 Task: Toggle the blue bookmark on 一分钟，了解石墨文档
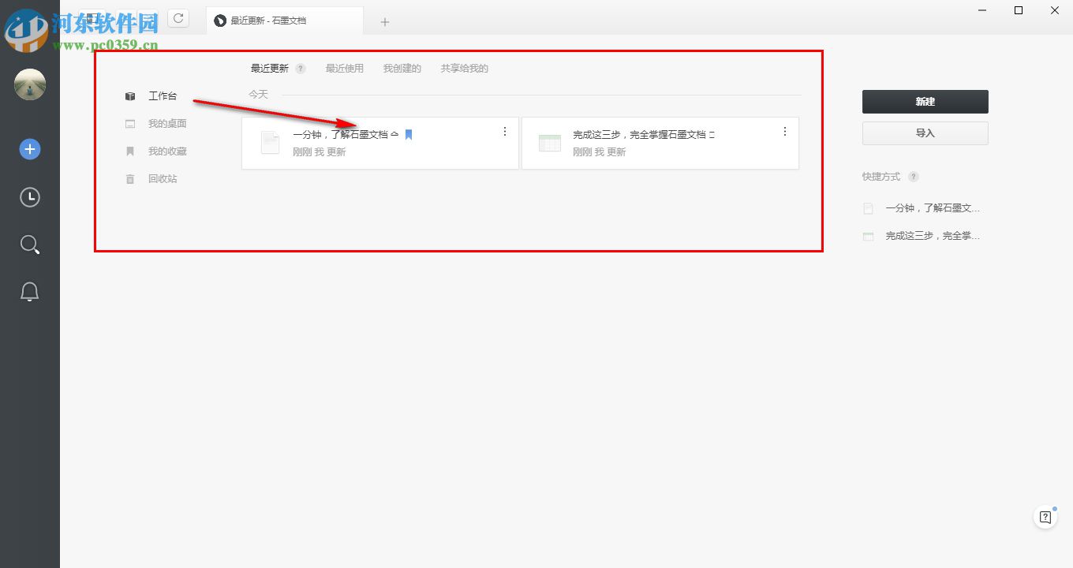coord(409,135)
